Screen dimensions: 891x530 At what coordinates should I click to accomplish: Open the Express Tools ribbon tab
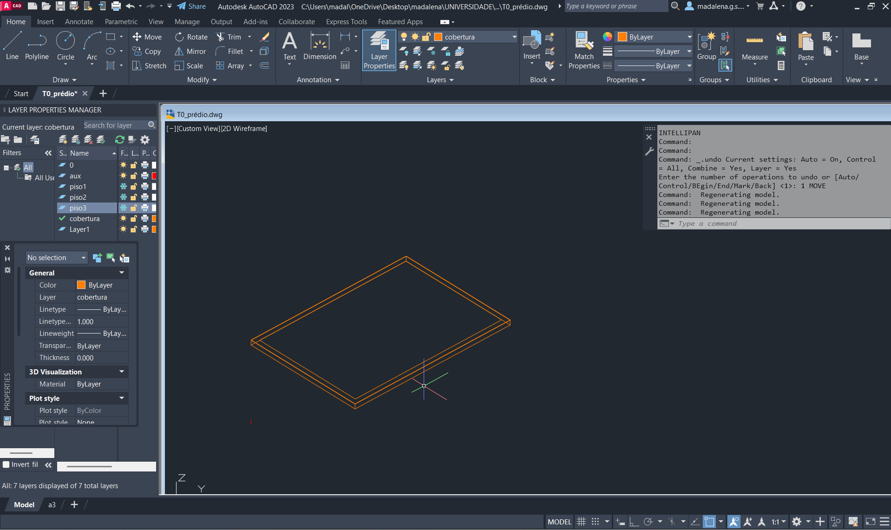(347, 22)
